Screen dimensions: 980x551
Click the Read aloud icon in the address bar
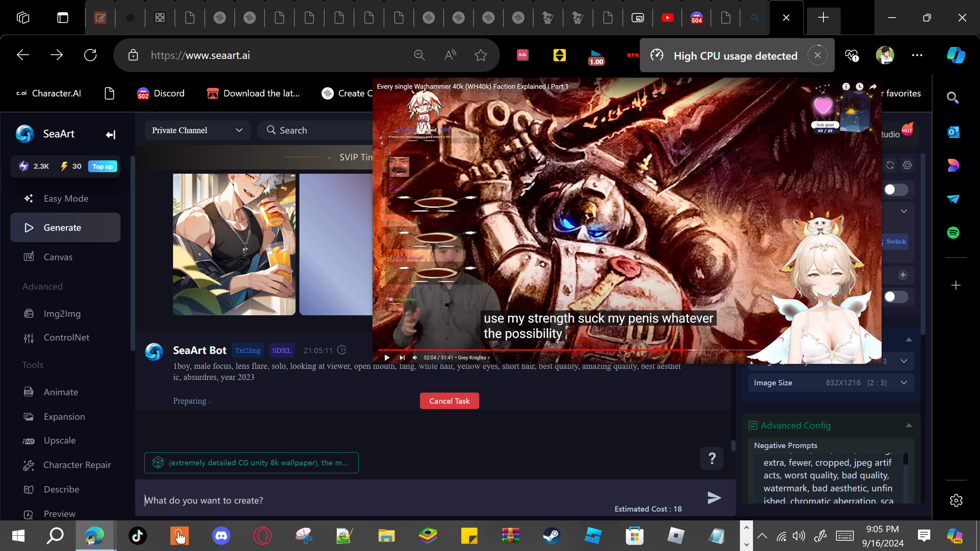pyautogui.click(x=451, y=55)
